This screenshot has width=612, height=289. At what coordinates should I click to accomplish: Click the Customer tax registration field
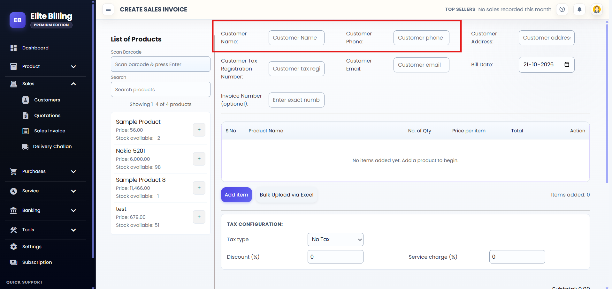point(296,69)
